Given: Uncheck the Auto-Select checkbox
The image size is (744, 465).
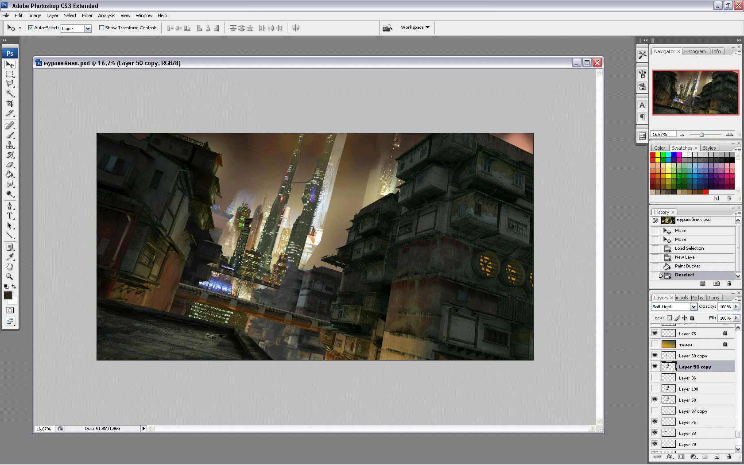Looking at the screenshot, I should tap(31, 28).
